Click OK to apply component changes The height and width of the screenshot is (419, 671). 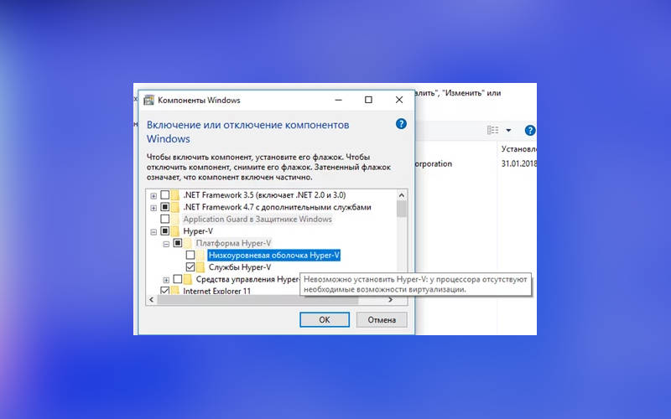[x=325, y=320]
